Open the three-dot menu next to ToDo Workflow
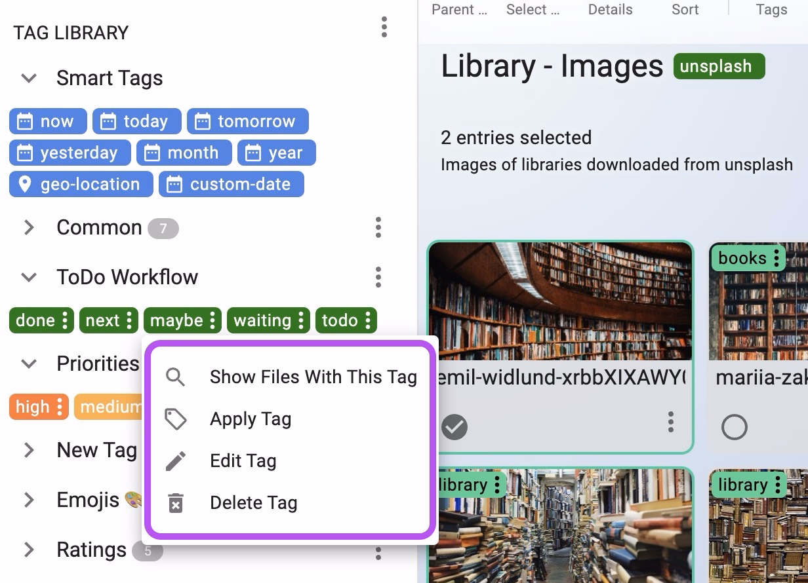The height and width of the screenshot is (583, 808). click(378, 277)
